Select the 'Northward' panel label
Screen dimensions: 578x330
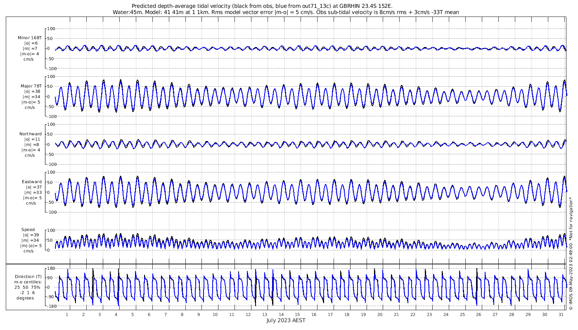[x=31, y=134]
